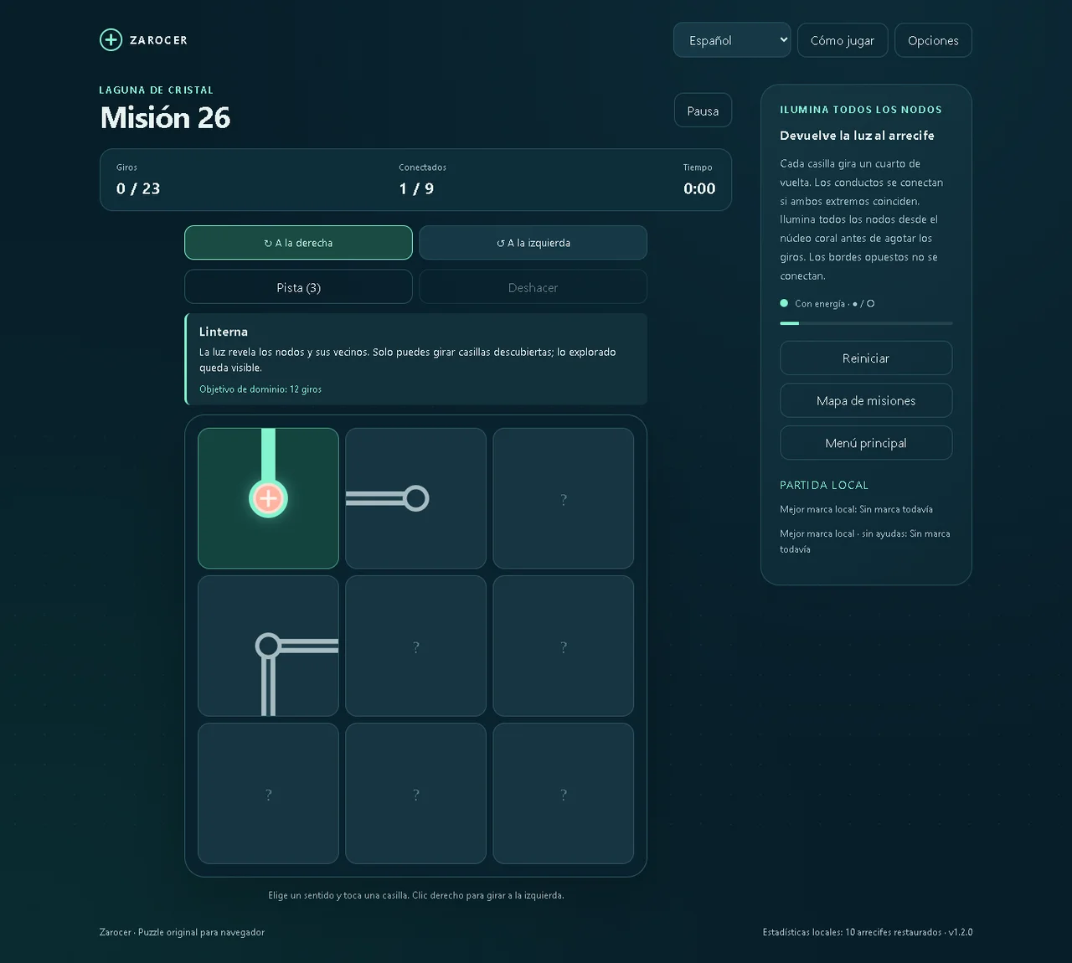The width and height of the screenshot is (1072, 963).
Task: Open the Español language dropdown
Action: tap(732, 40)
